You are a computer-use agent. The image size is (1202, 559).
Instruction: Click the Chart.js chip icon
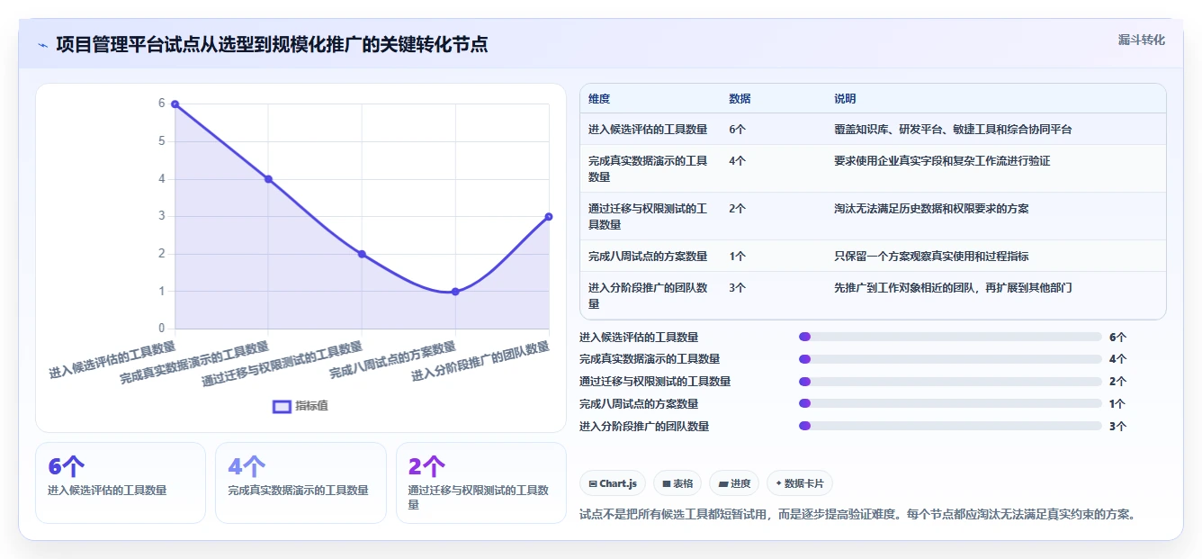593,483
